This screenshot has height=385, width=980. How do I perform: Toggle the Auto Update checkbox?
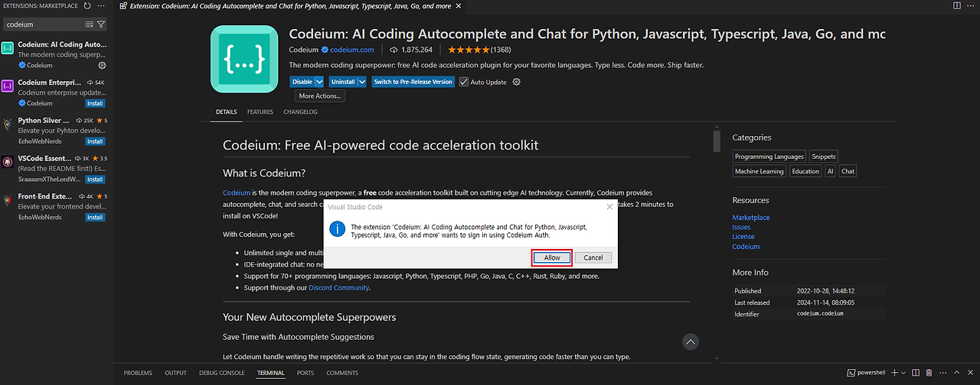(x=463, y=82)
